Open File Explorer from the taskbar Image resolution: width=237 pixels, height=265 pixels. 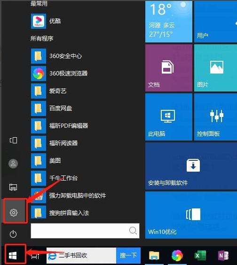[154, 256]
